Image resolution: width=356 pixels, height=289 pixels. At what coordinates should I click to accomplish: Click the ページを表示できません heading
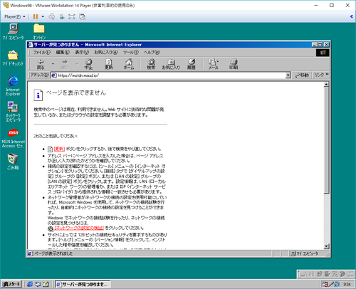point(76,93)
